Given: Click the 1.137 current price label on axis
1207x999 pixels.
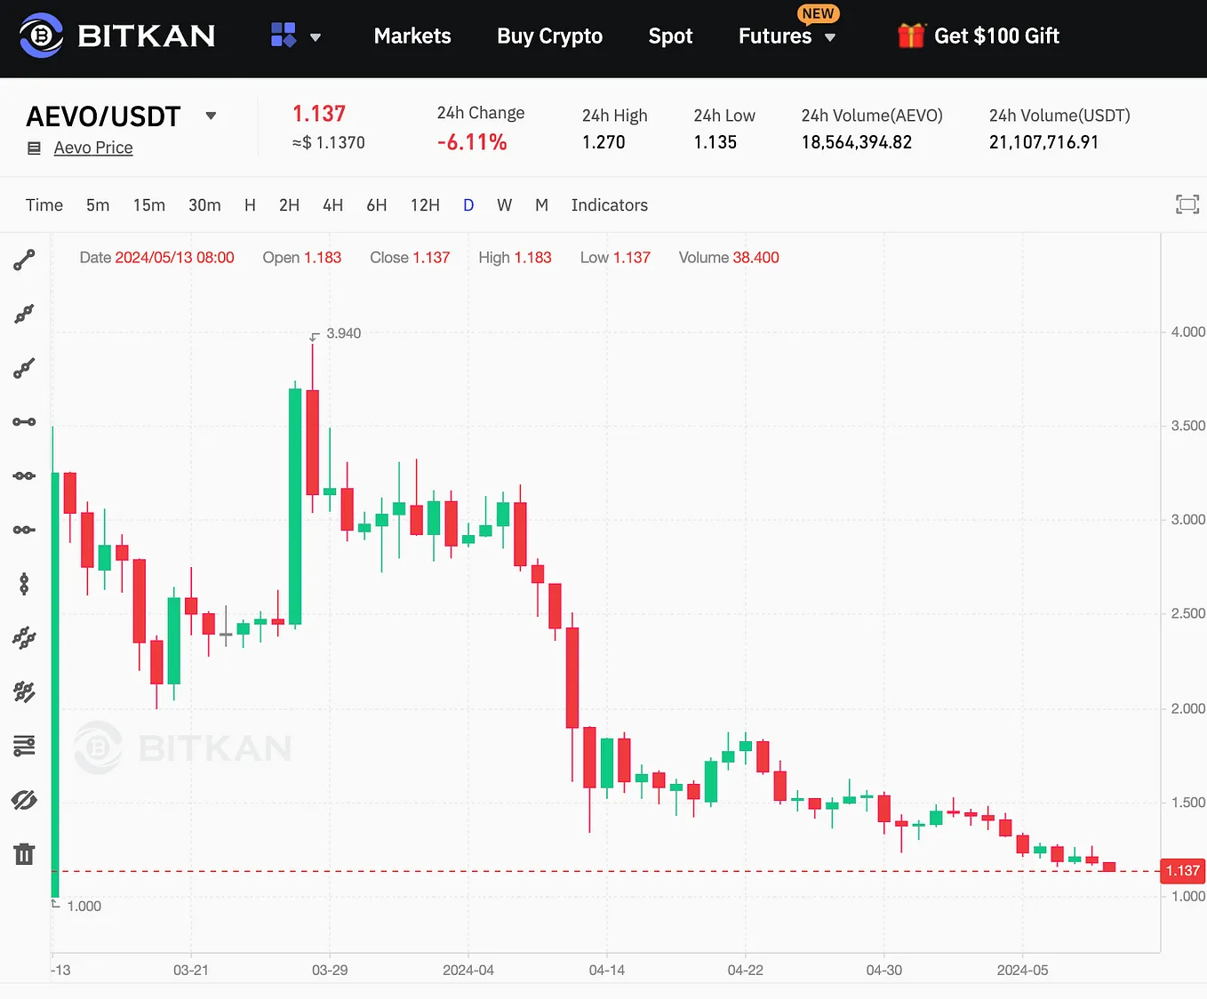Looking at the screenshot, I should click(x=1183, y=871).
